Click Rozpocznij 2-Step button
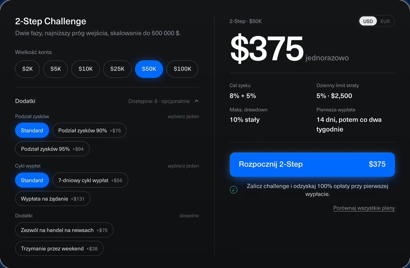The image size is (410, 268). tap(312, 164)
